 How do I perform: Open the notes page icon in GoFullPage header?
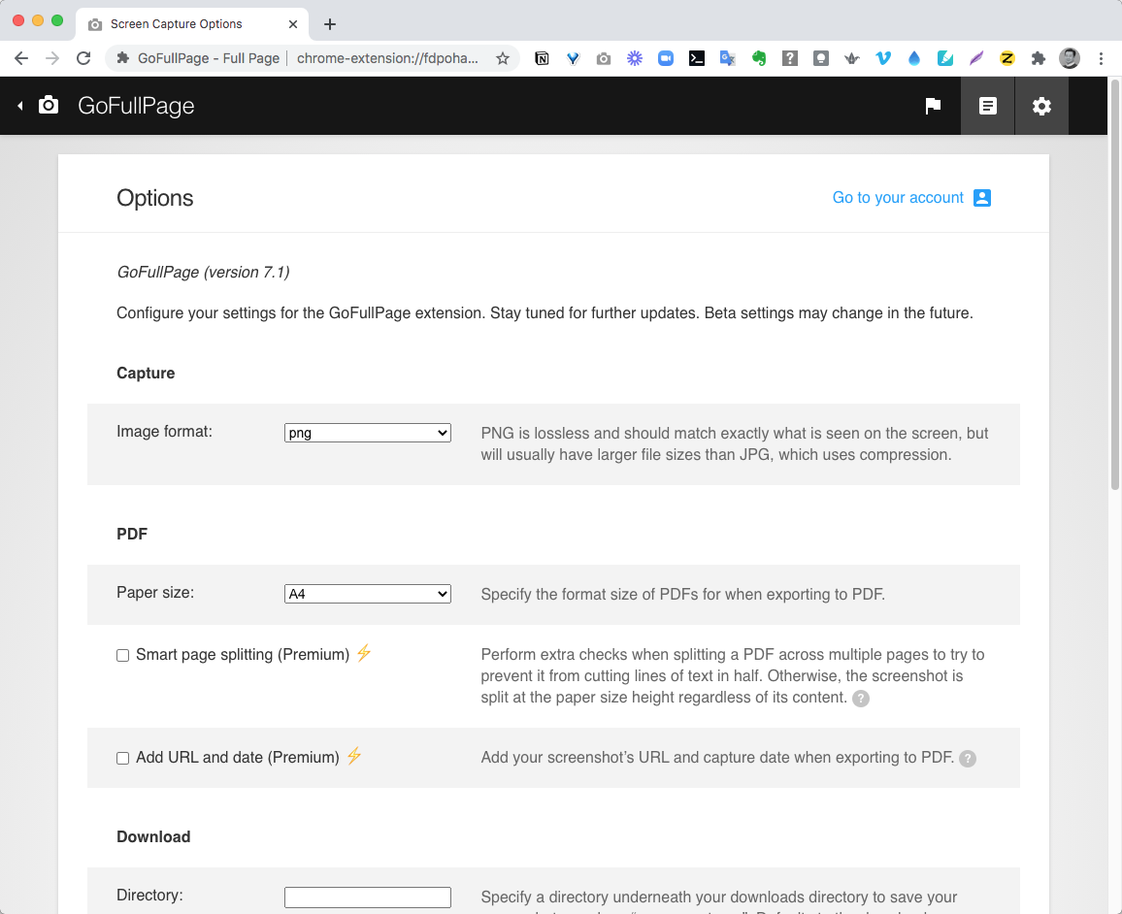pyautogui.click(x=987, y=106)
